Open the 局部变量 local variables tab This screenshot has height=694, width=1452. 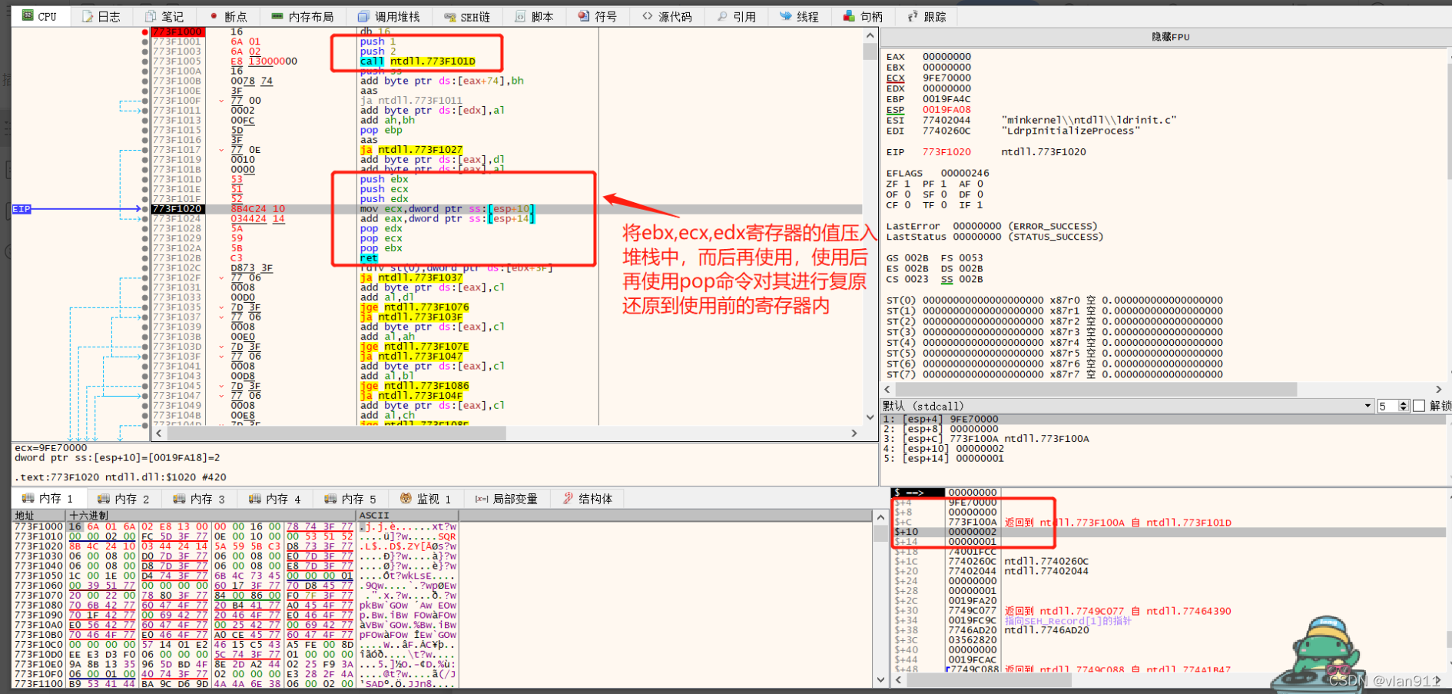(507, 499)
